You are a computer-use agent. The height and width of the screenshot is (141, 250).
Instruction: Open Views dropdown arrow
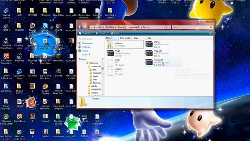point(108,33)
